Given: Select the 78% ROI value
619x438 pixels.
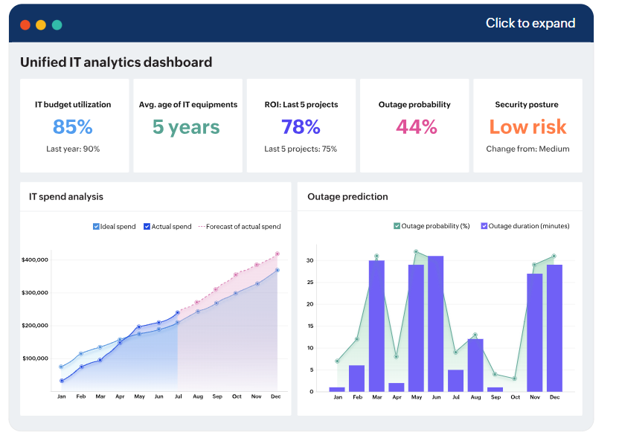Looking at the screenshot, I should point(301,126).
